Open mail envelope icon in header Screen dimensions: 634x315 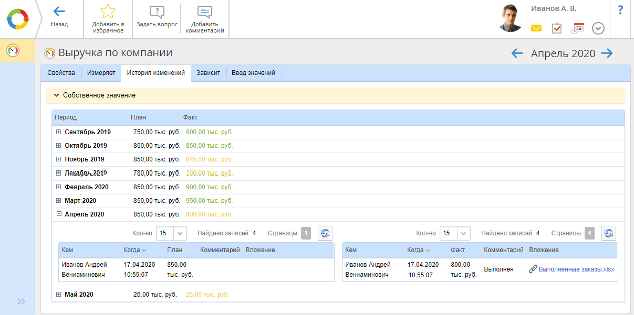click(x=536, y=28)
